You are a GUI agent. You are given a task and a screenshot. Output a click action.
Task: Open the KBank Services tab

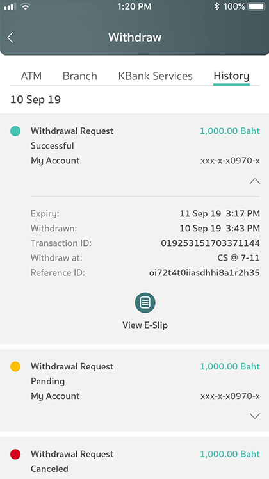point(155,76)
